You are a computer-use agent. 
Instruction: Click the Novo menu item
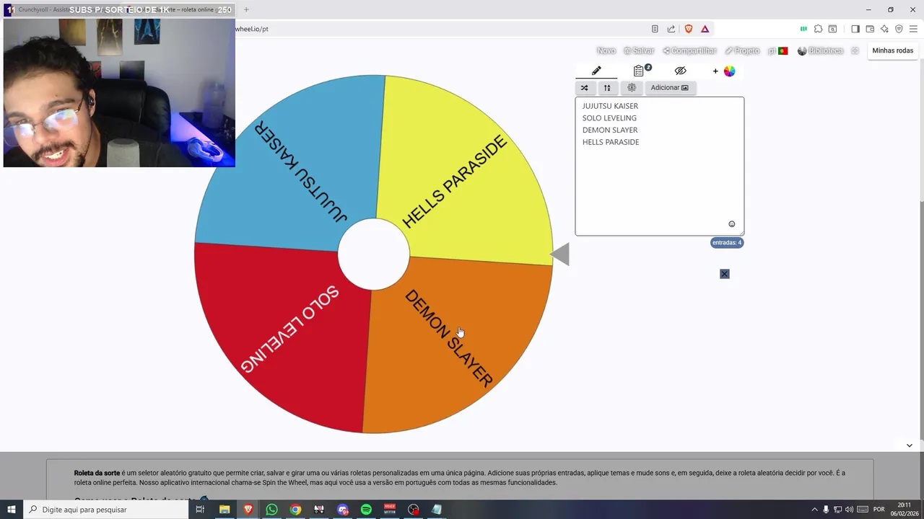click(606, 50)
